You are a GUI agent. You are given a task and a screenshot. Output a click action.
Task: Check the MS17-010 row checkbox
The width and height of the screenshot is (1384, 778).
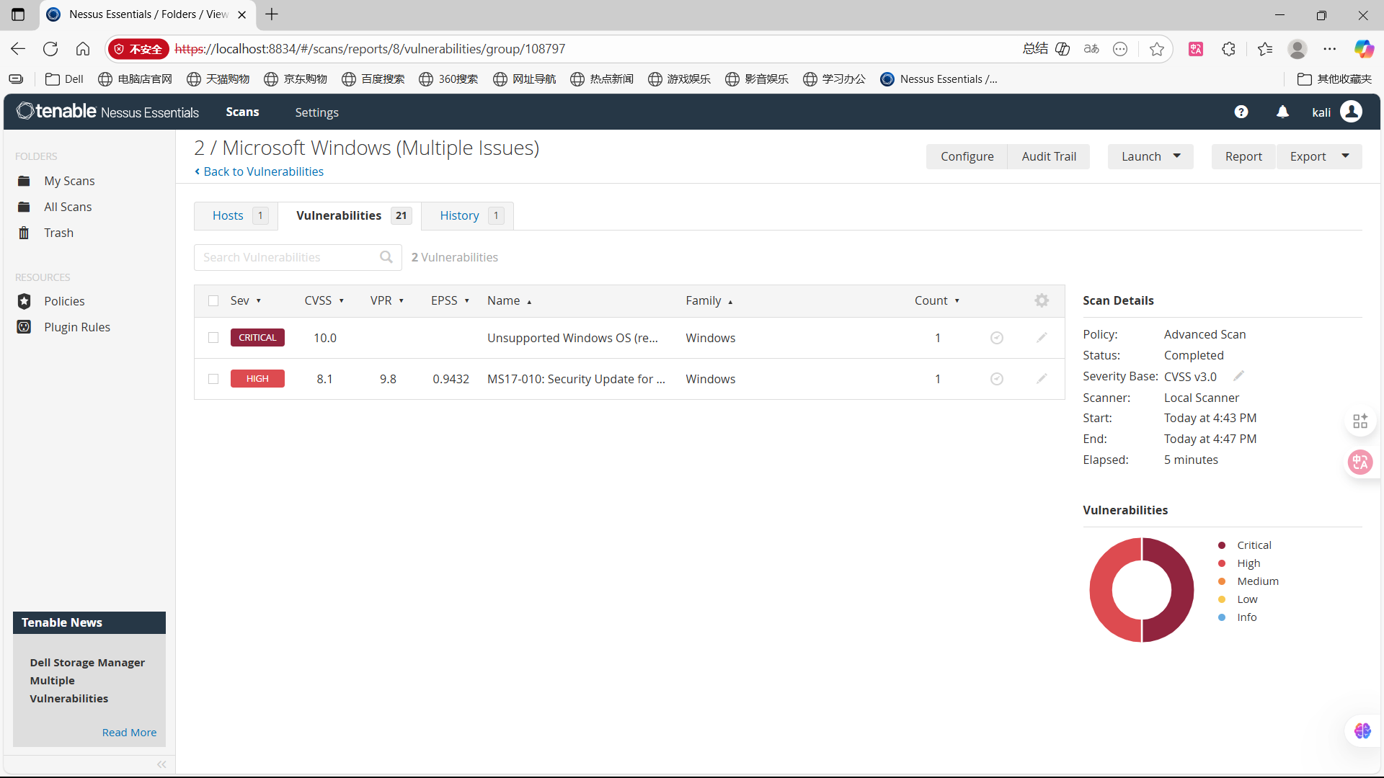tap(213, 379)
